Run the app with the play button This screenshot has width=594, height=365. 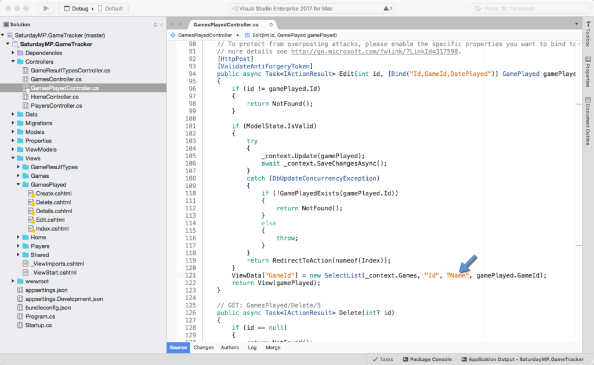pos(46,8)
